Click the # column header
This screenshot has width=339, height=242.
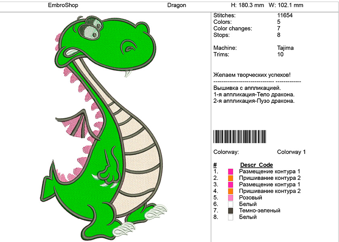(x=215, y=165)
